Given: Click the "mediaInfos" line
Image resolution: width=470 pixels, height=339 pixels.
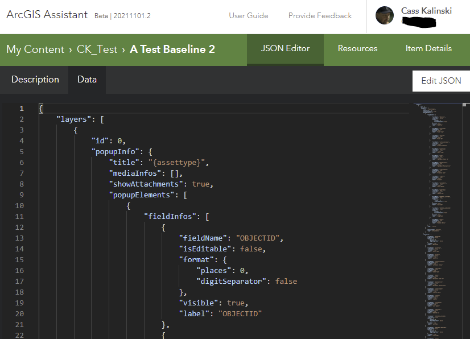Looking at the screenshot, I should coord(146,173).
